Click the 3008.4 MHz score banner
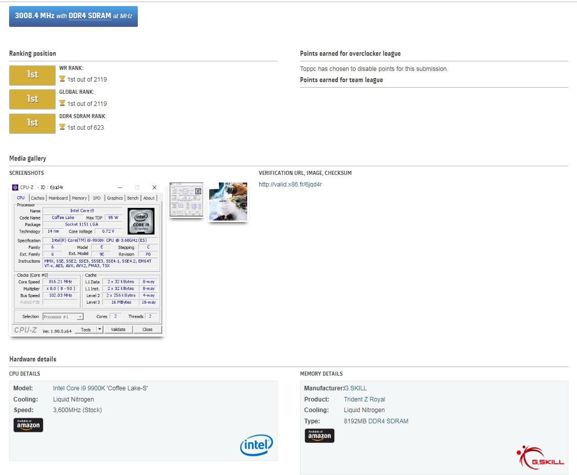This screenshot has width=577, height=475. click(x=73, y=16)
